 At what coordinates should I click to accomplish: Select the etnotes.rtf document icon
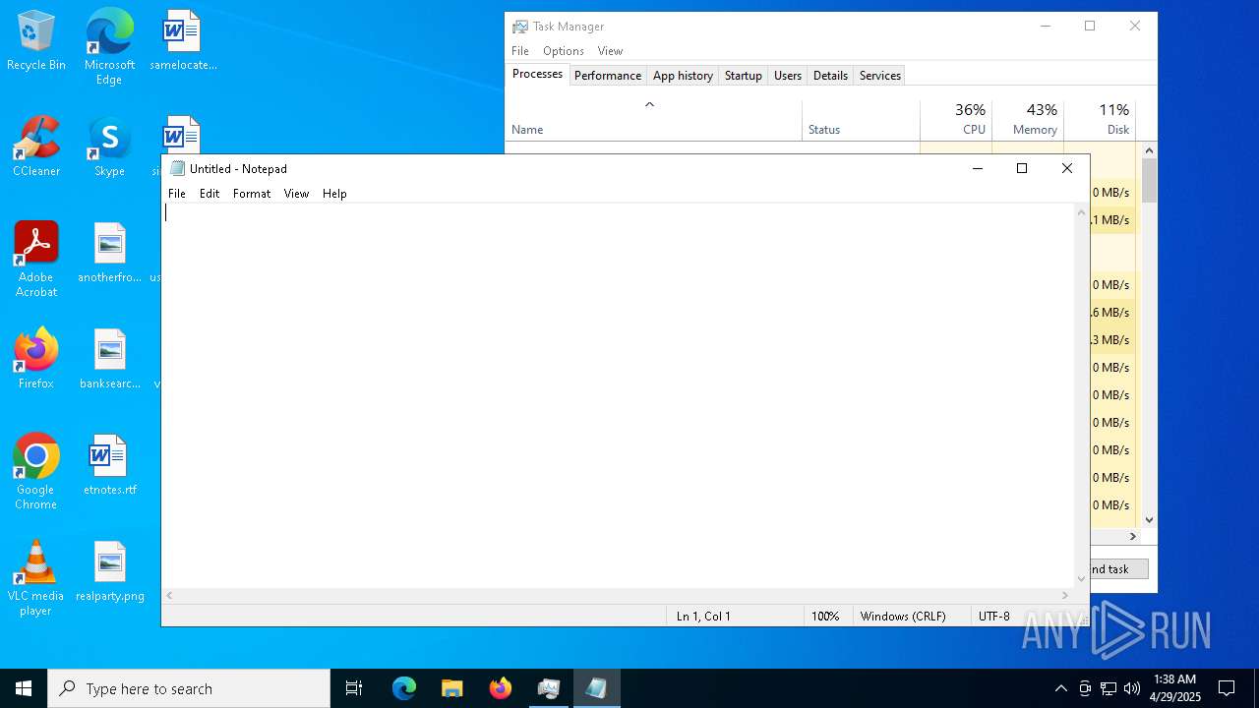point(110,465)
